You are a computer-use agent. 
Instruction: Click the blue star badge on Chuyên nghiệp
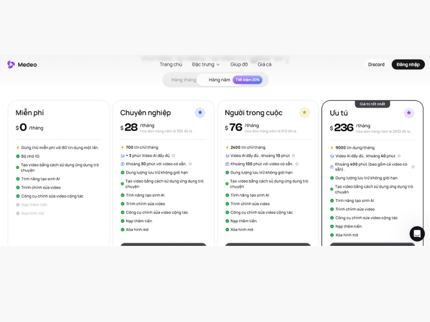200,113
